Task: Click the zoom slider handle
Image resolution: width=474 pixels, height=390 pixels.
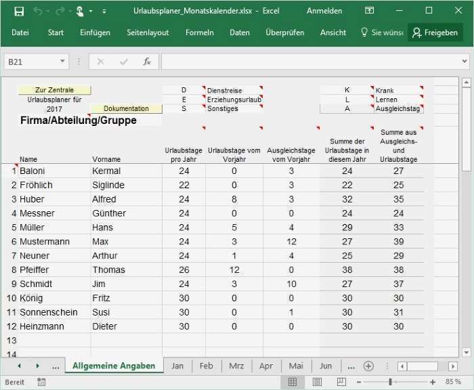Action: click(x=391, y=383)
